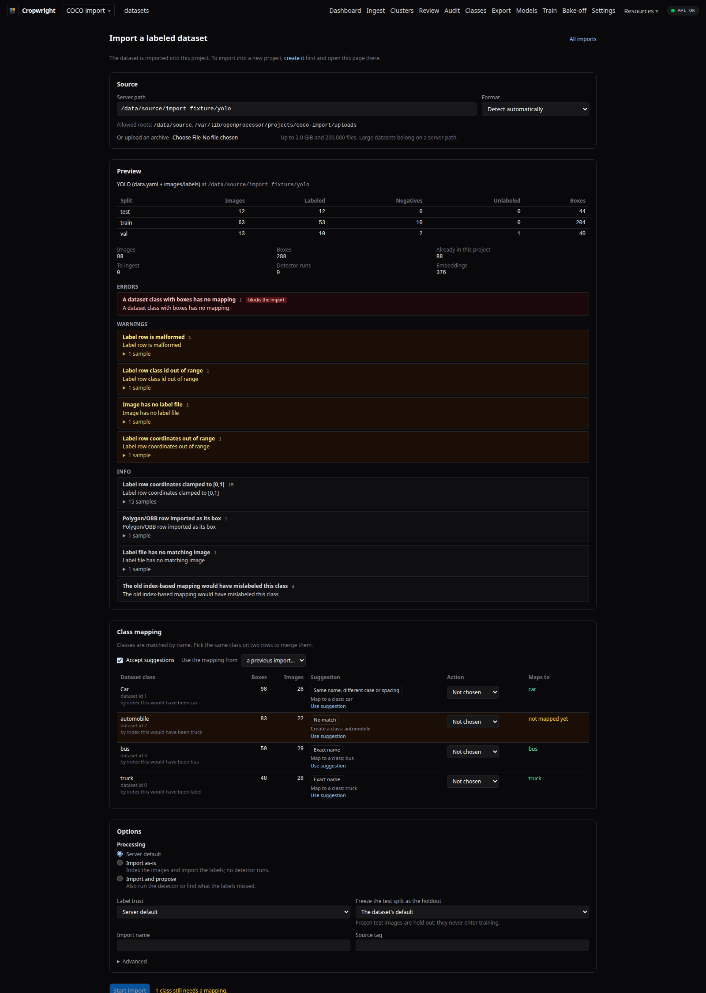Click the datasets breadcrumb
This screenshot has height=993, width=706.
click(x=136, y=11)
